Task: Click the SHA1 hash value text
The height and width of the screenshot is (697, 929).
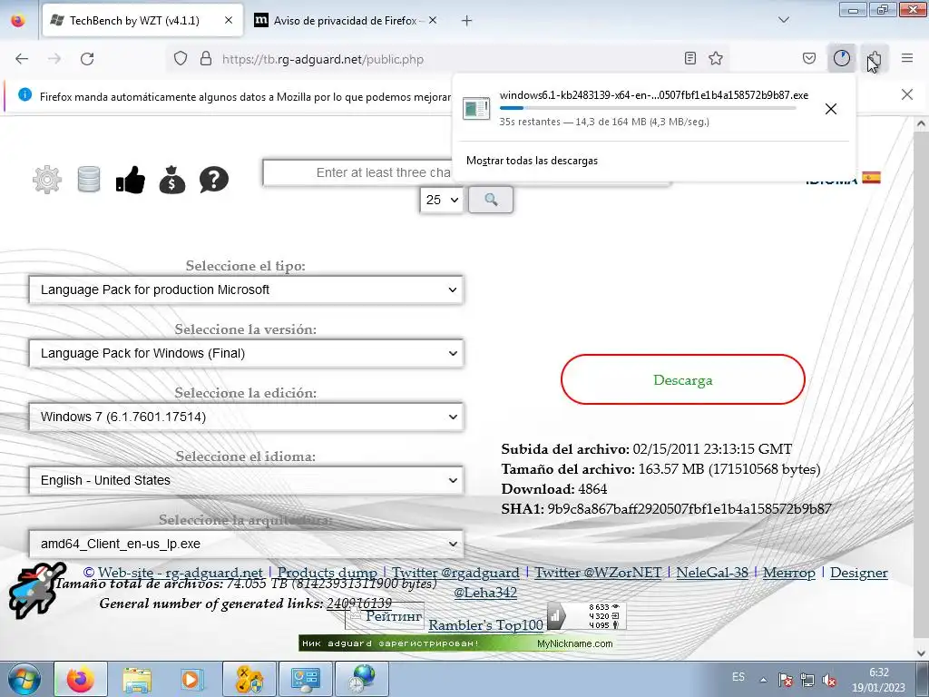Action: (689, 509)
